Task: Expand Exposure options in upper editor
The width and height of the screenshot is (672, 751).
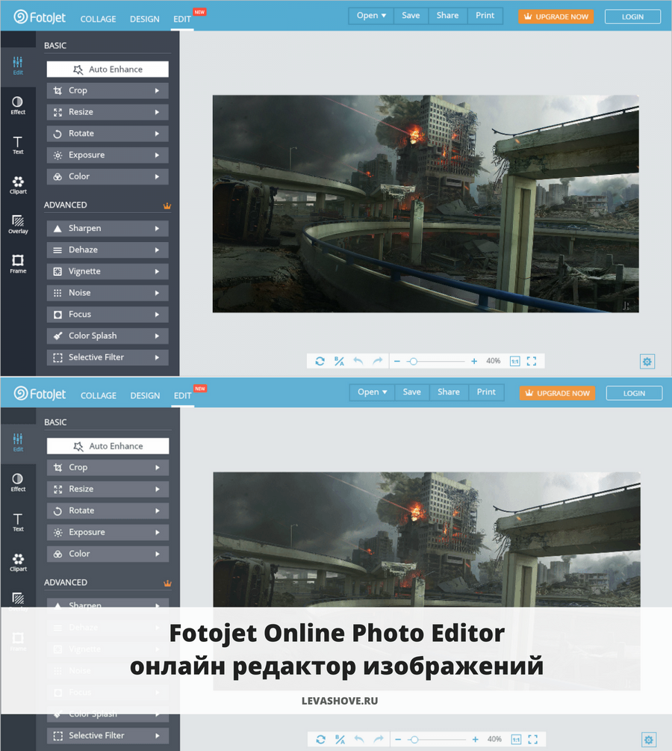Action: (x=108, y=155)
